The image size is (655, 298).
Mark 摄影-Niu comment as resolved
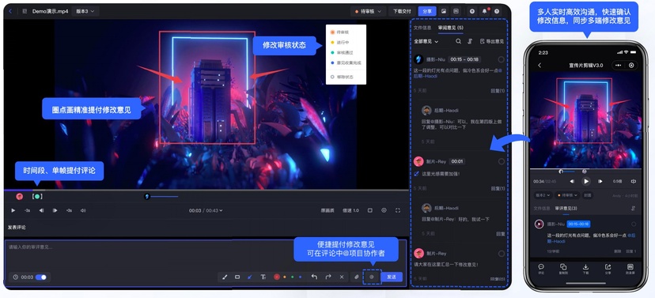pos(501,60)
